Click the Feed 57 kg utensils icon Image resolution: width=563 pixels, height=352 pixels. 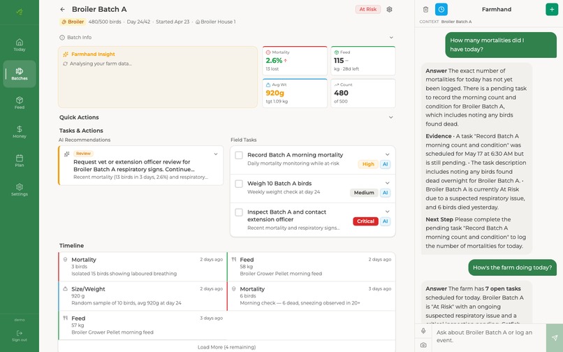pos(66,318)
